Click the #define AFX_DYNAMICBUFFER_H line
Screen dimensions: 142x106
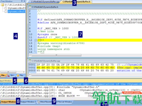tap(90, 22)
